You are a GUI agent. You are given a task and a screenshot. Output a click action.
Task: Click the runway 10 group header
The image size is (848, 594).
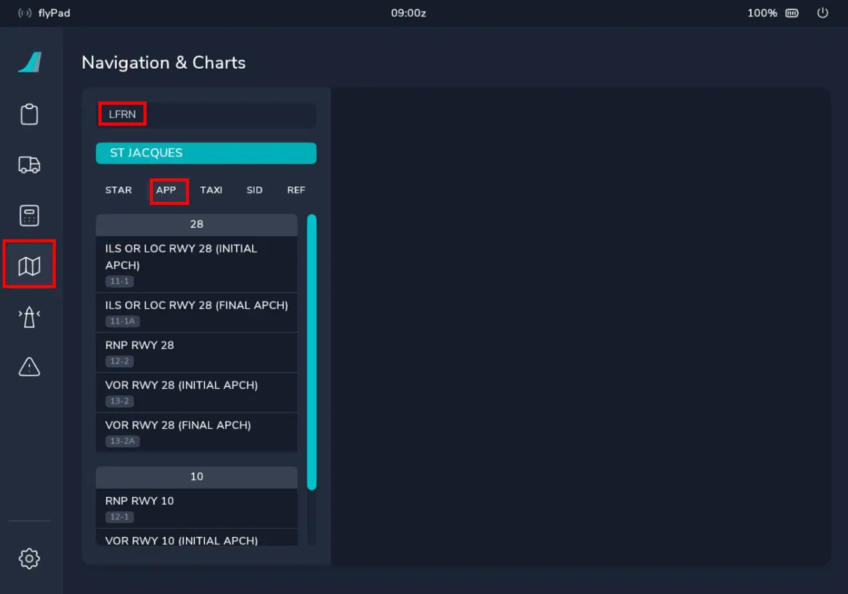197,477
